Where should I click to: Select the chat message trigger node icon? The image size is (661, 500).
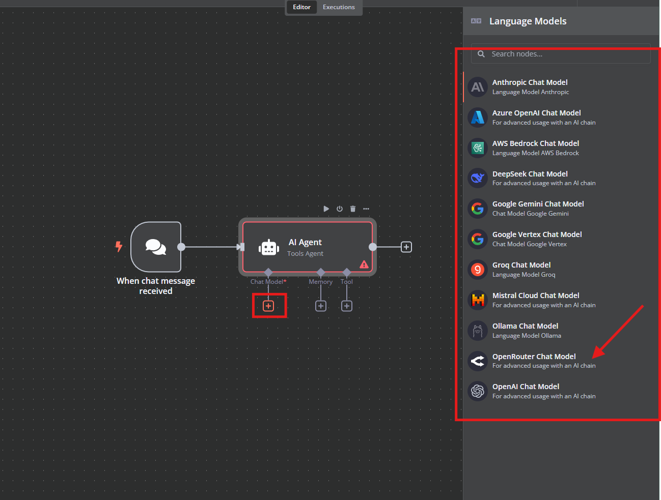click(156, 247)
